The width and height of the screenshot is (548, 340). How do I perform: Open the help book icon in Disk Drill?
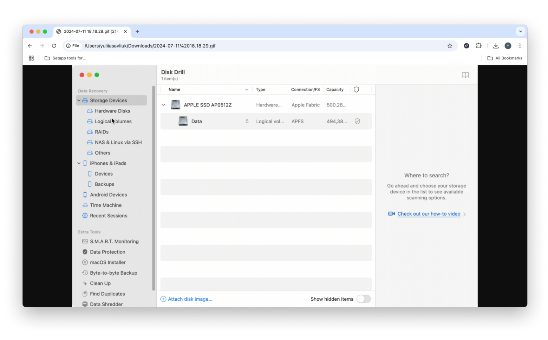[x=465, y=75]
